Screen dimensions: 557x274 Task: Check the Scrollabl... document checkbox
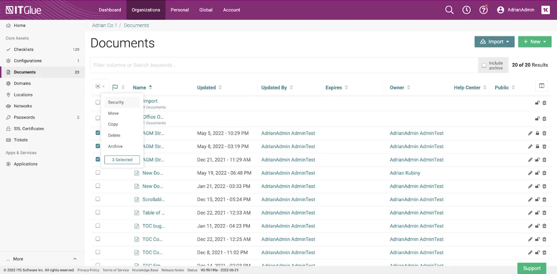[98, 199]
